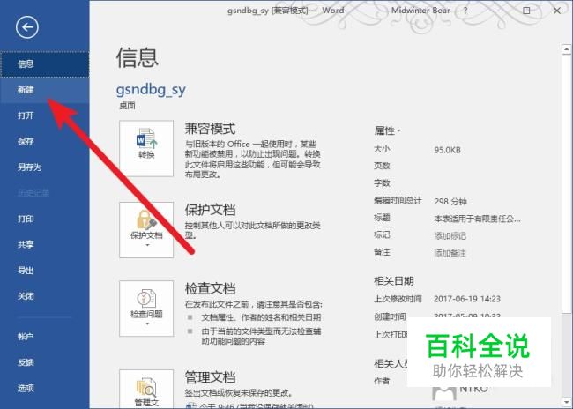Click the 转换 compatibility convert button
This screenshot has height=409, width=573.
pyautogui.click(x=146, y=148)
